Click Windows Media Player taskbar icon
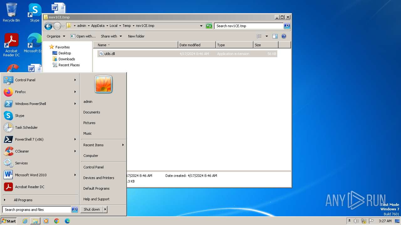The height and width of the screenshot is (225, 401). point(46,221)
